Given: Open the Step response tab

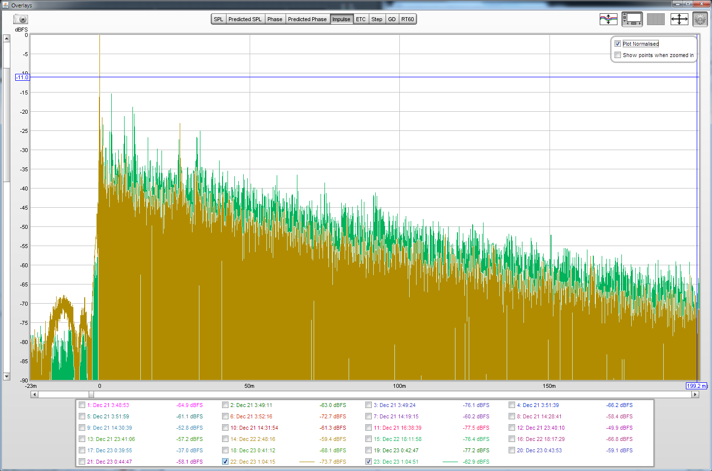Looking at the screenshot, I should click(377, 19).
